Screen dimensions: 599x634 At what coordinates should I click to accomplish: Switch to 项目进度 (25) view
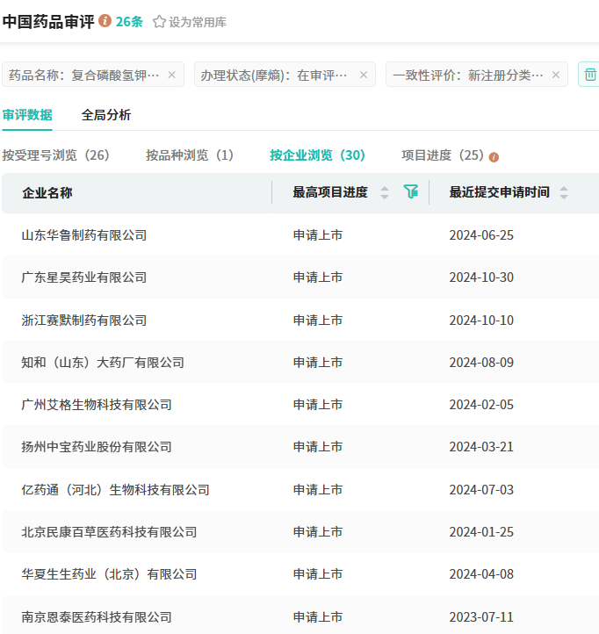point(443,155)
